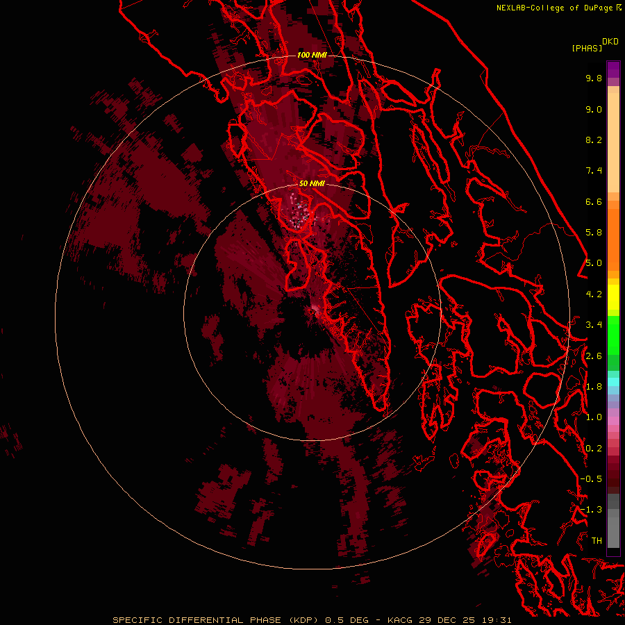Click the 4.2 value on the color scale

(594, 294)
